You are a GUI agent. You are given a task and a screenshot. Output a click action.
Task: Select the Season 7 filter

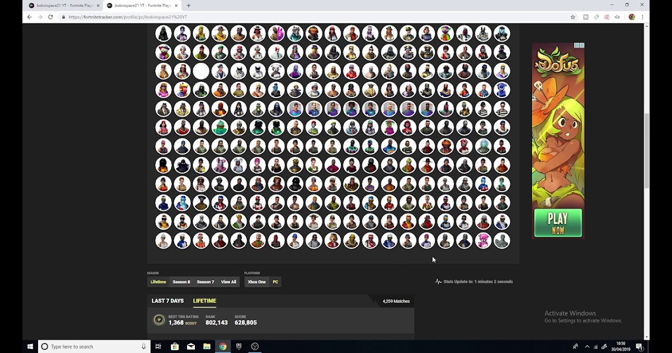(206, 282)
